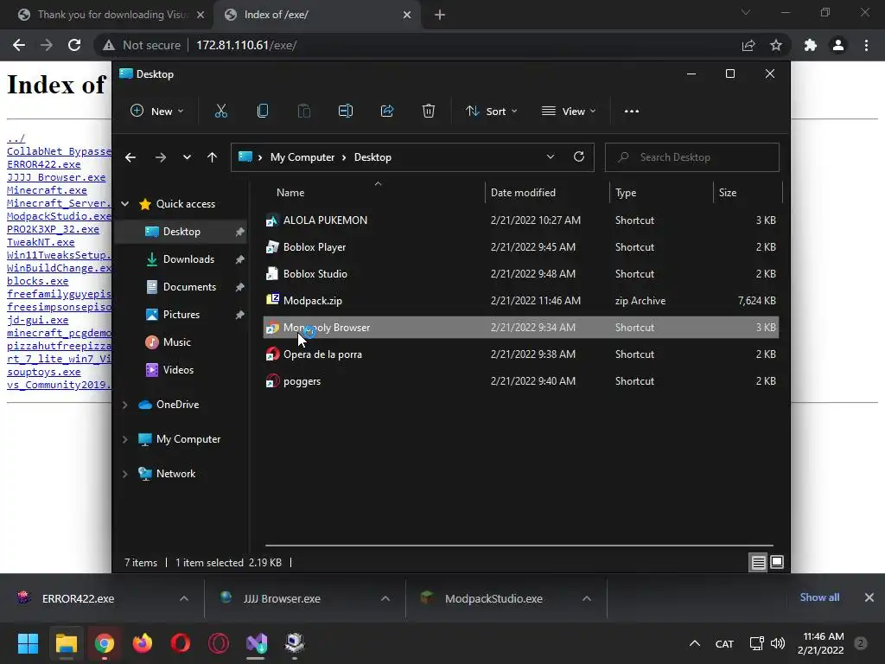Open JJJJ Browser.exe download options arrow
The image size is (885, 664).
pos(385,598)
